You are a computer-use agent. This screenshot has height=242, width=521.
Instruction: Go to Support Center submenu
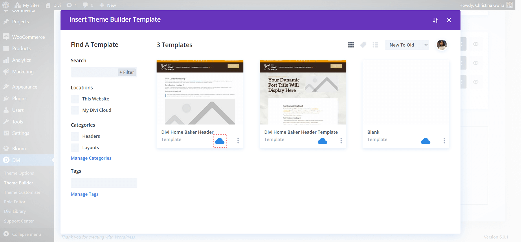(x=19, y=221)
